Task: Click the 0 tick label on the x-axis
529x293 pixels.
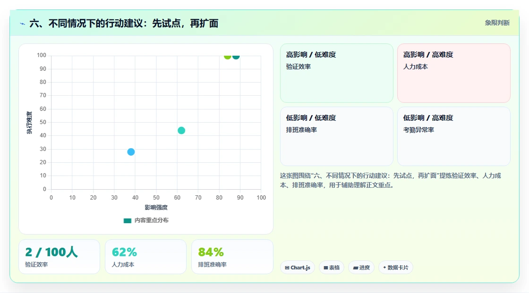Action: click(x=51, y=198)
